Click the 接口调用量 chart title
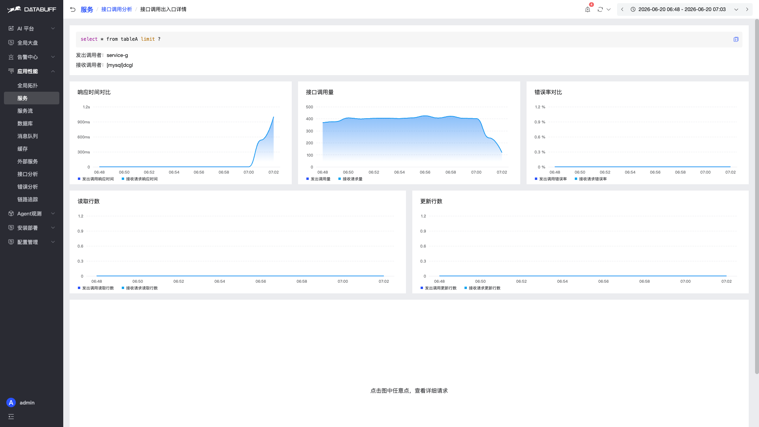 click(x=320, y=92)
